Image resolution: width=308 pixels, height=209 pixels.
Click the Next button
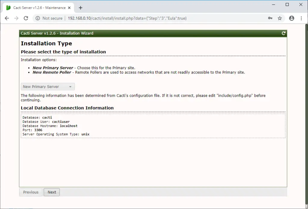[x=51, y=192]
